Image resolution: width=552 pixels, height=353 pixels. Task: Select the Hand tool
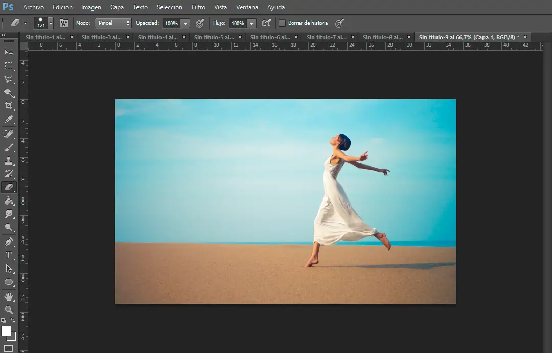point(9,297)
